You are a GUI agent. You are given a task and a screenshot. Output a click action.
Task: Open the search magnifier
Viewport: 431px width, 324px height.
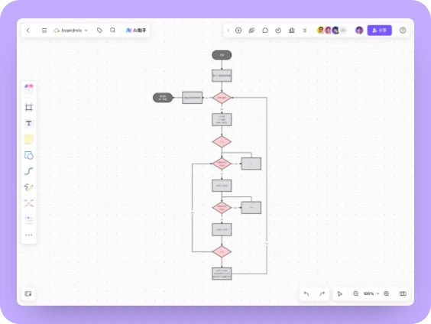(112, 31)
